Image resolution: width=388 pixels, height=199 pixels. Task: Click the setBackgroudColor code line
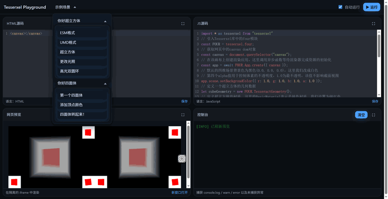[261, 81]
